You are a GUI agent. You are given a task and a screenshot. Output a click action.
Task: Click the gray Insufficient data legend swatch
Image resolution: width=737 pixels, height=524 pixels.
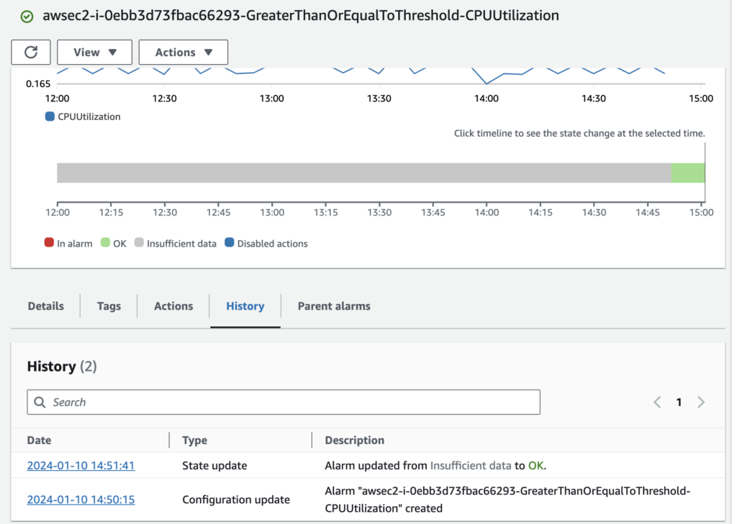point(139,244)
